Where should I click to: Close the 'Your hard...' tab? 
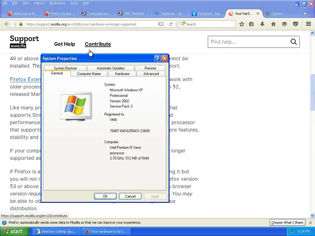(x=258, y=14)
